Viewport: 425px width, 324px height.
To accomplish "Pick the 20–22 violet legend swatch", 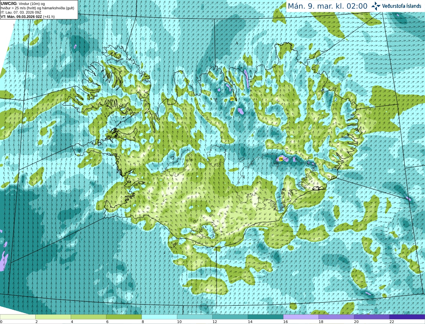I will [x=372, y=317].
